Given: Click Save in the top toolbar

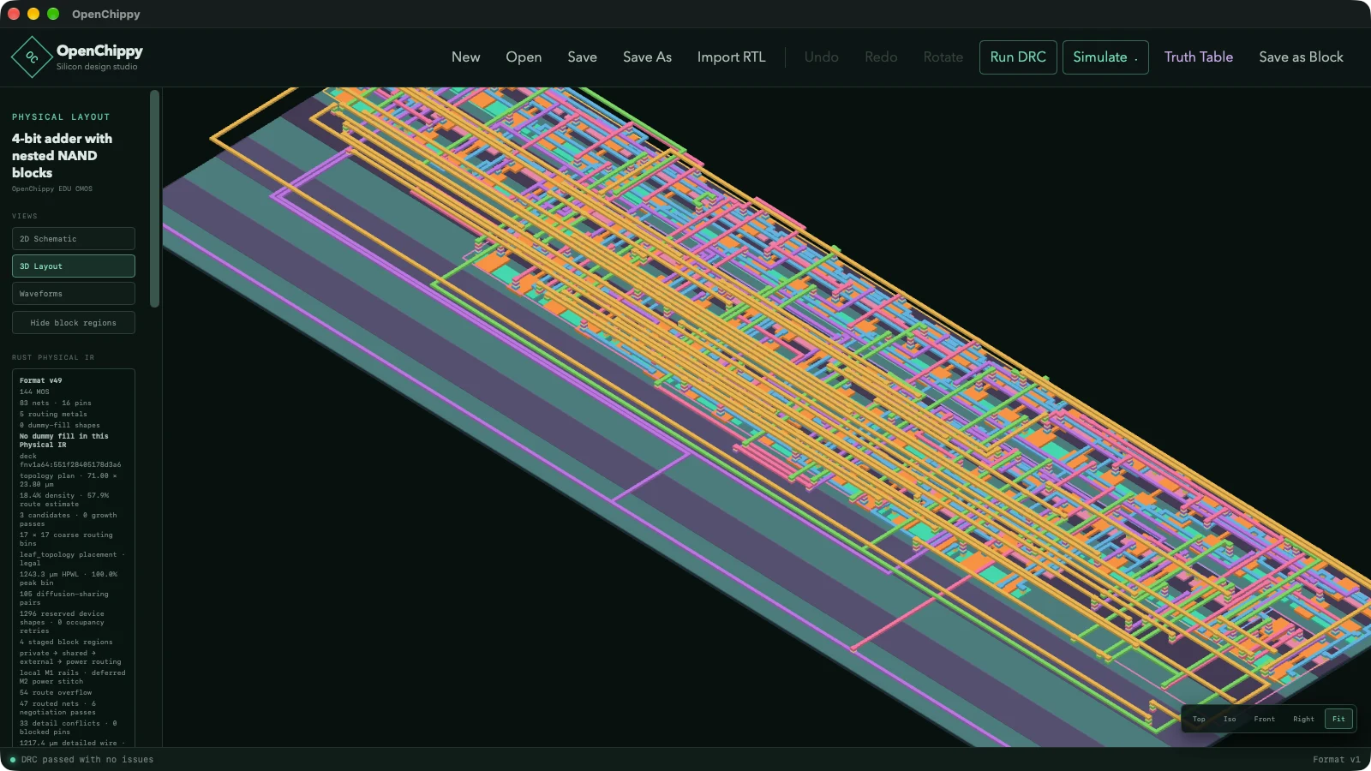Looking at the screenshot, I should [582, 57].
